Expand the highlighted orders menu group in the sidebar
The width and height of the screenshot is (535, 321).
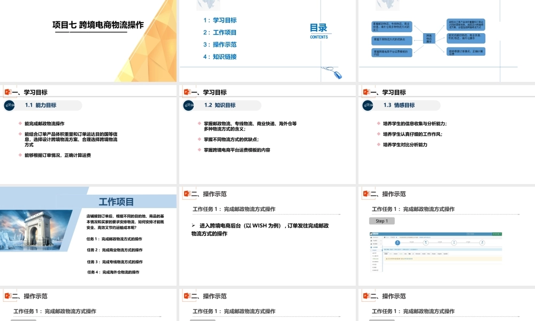(x=381, y=247)
